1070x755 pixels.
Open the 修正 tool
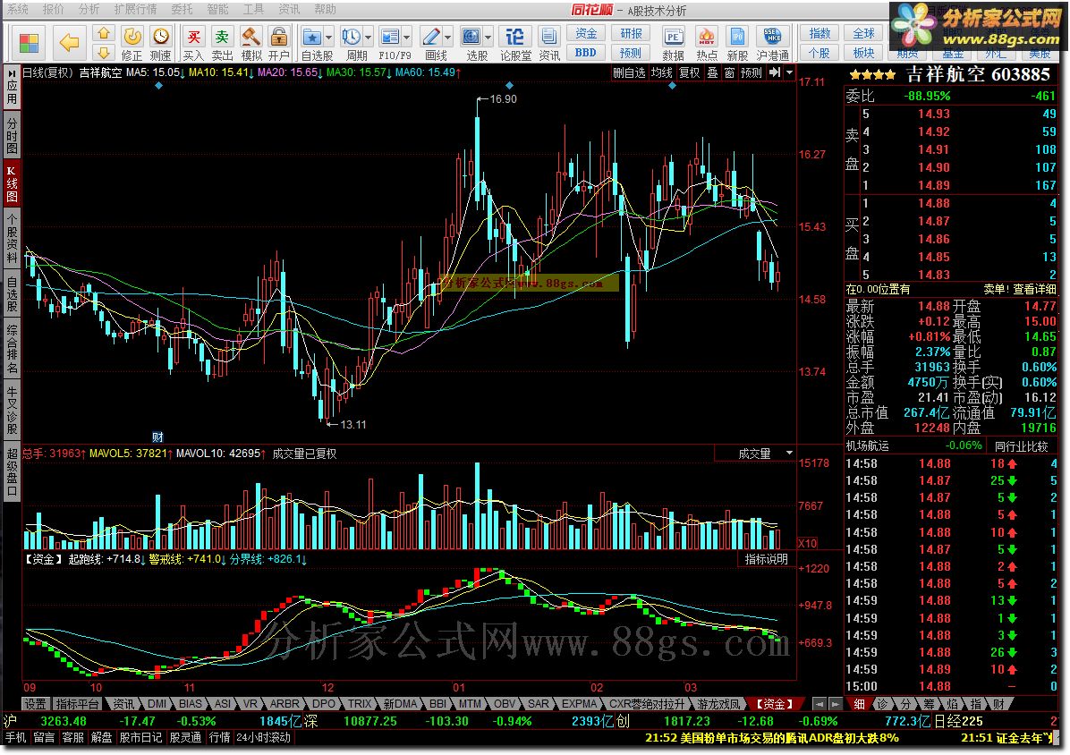(x=132, y=43)
